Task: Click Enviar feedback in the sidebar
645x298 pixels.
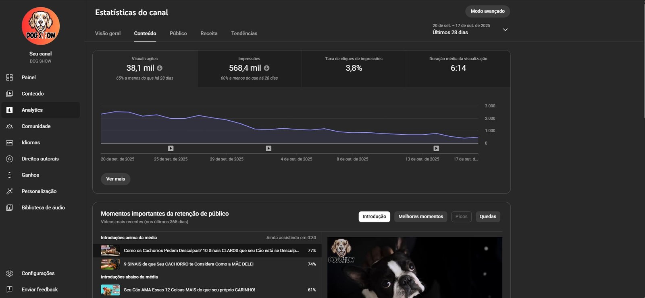Action: tap(40, 290)
